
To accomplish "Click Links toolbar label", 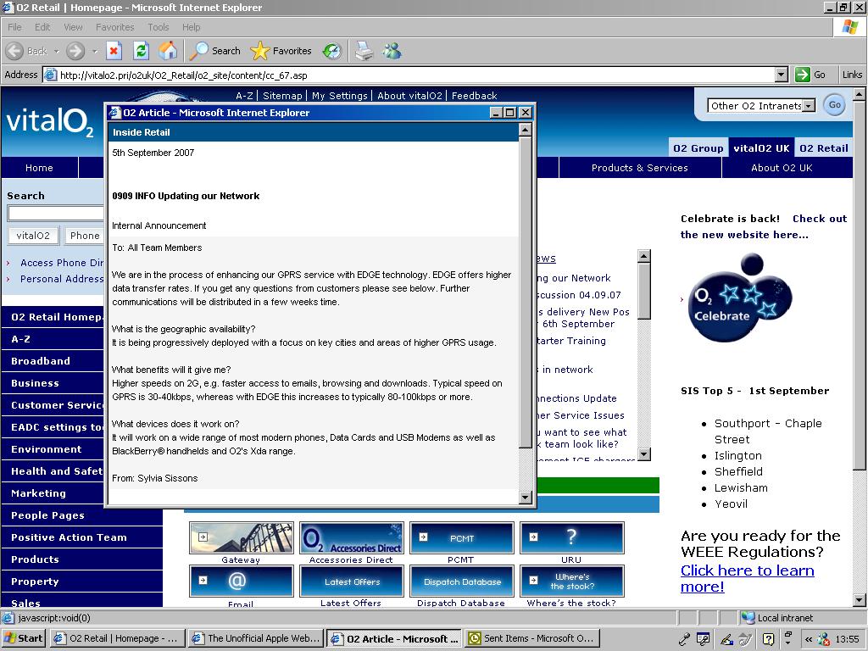I will click(x=852, y=75).
